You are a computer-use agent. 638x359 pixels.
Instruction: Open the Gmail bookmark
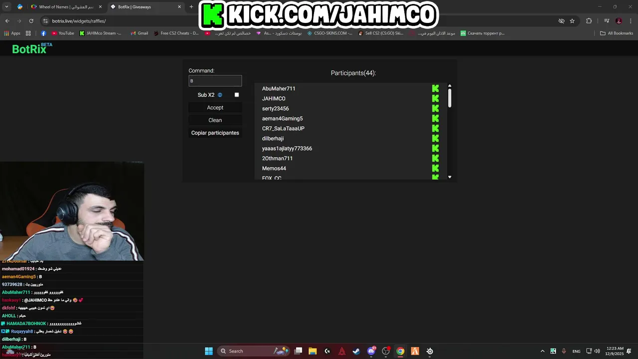(139, 33)
